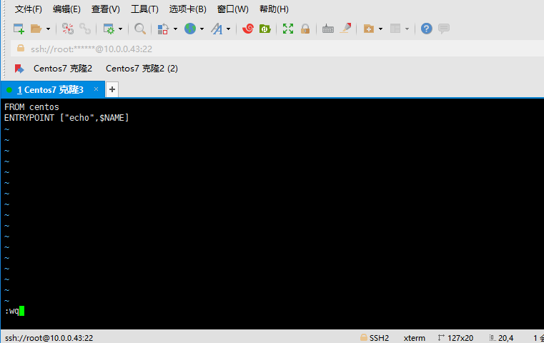Open the Help question mark icon
Image resolution: width=544 pixels, height=343 pixels.
pos(426,29)
